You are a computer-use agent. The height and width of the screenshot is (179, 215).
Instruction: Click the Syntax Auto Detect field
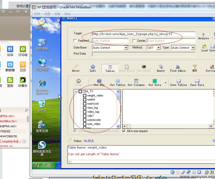pos(171,41)
